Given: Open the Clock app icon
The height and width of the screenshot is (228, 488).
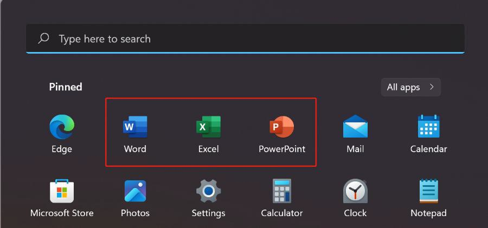Looking at the screenshot, I should 355,191.
